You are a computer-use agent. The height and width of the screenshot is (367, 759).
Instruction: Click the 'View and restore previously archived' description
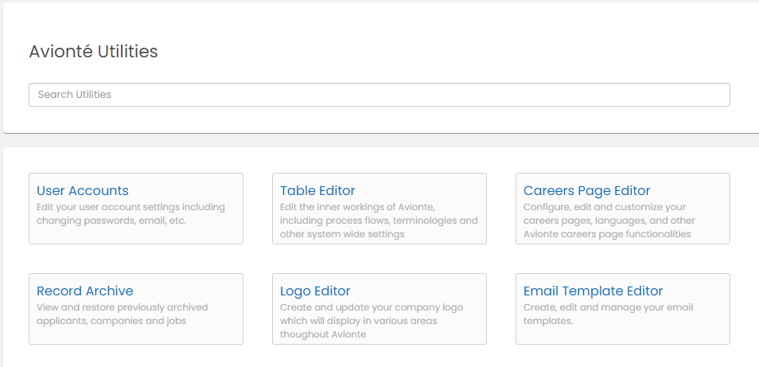(122, 314)
